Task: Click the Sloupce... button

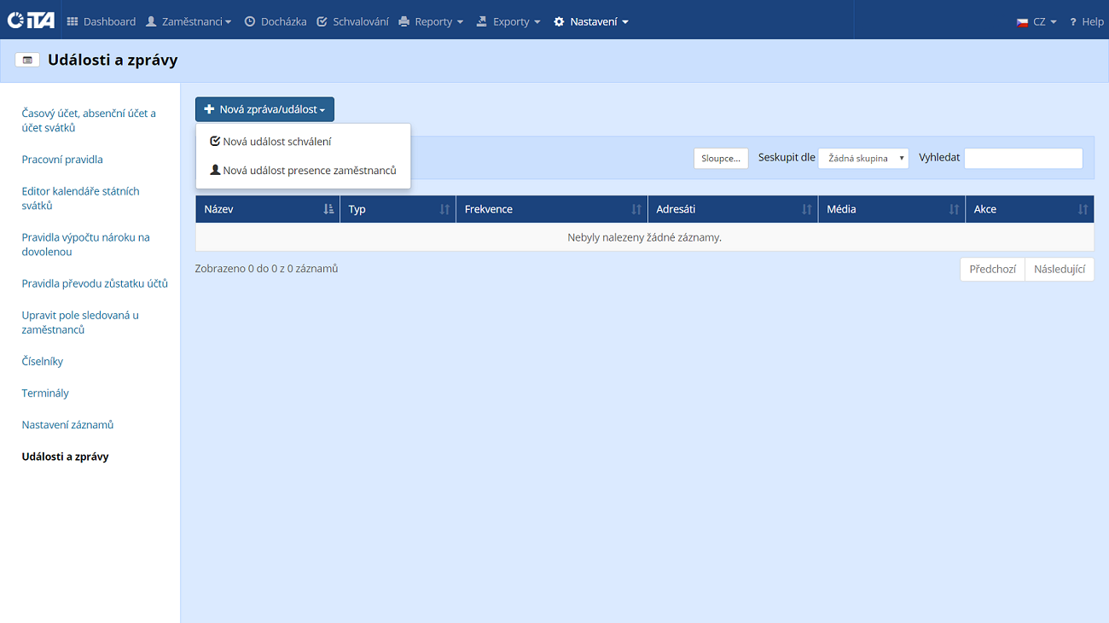Action: click(x=721, y=158)
